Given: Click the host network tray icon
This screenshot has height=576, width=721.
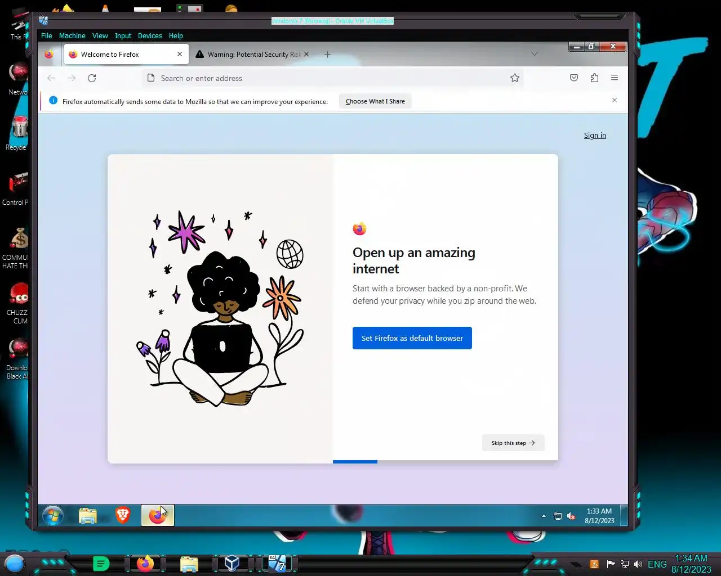Looking at the screenshot, I should (x=625, y=564).
